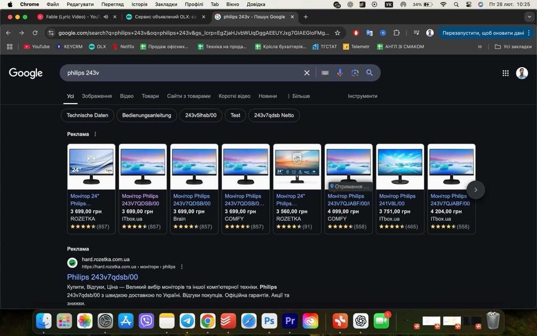
Task: Open the Історія menu in menu bar
Action: (x=140, y=4)
